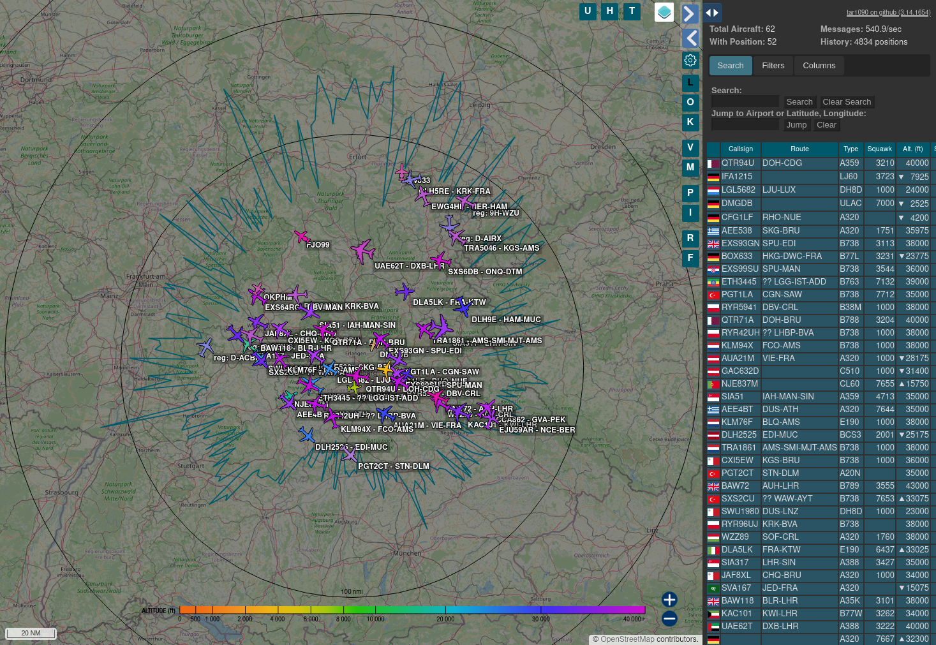The image size is (936, 645).
Task: Click the H map toggle button
Action: click(x=610, y=11)
